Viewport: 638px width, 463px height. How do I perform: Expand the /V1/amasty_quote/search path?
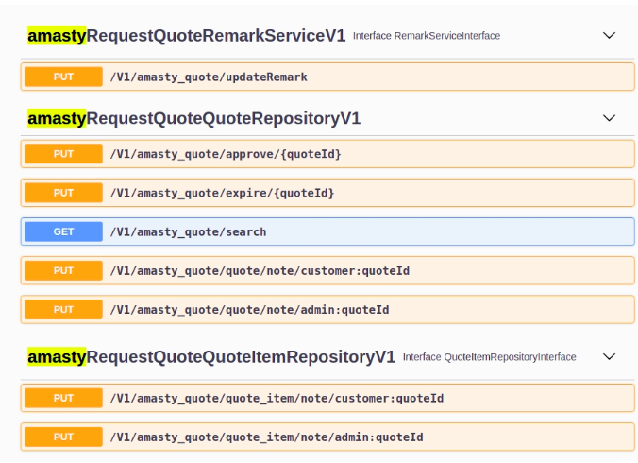188,231
